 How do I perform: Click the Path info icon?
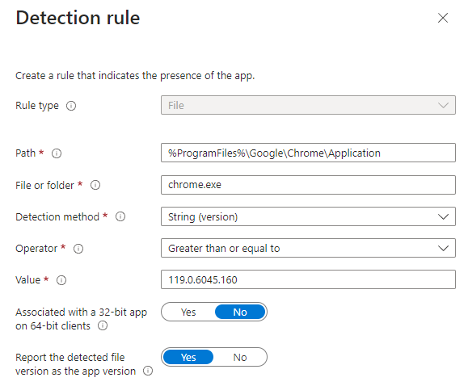(57, 153)
